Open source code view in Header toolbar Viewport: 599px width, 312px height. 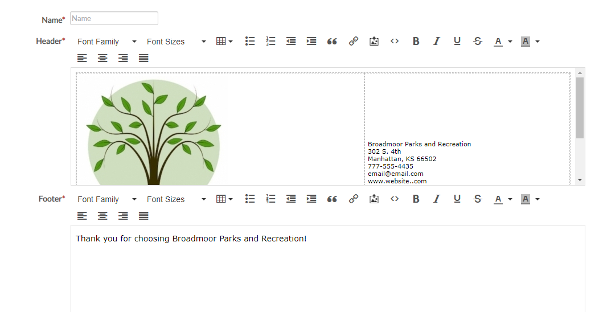(x=395, y=41)
